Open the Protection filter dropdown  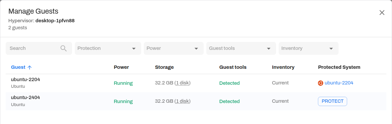[108, 48]
